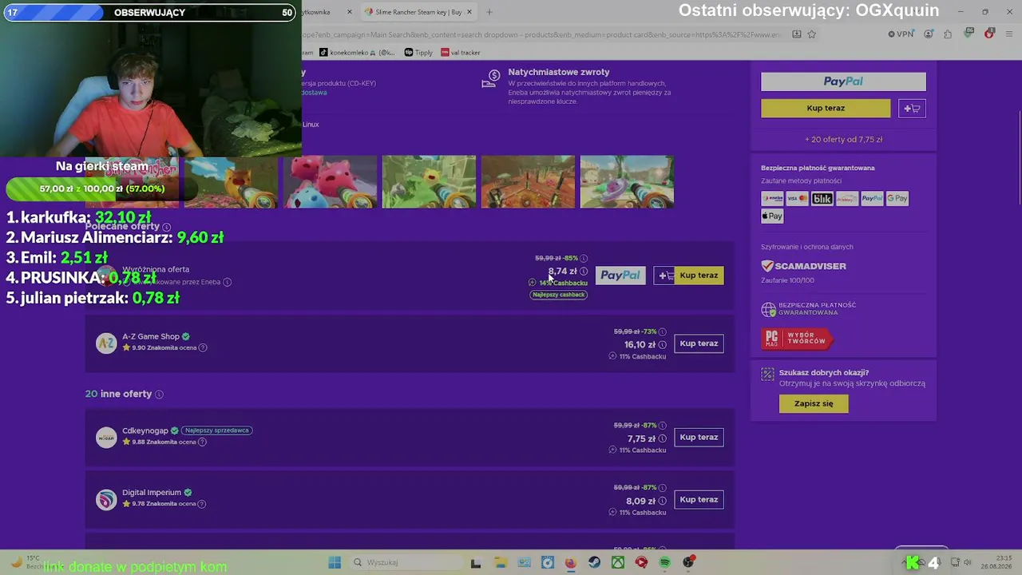Open the Windows Start menu
The height and width of the screenshot is (575, 1022).
tap(335, 562)
